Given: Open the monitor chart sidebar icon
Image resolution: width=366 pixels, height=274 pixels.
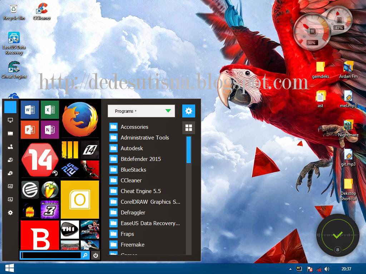Looking at the screenshot, I should tap(10, 186).
